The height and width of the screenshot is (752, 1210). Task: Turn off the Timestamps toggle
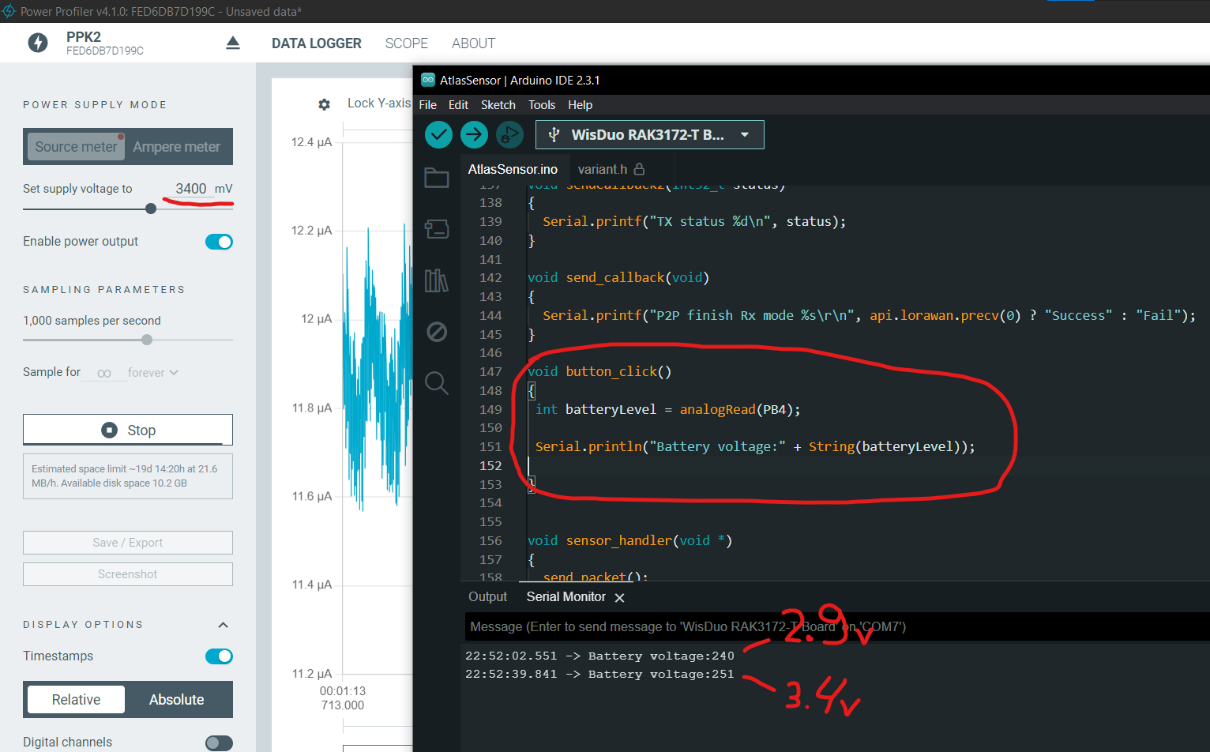pos(219,656)
